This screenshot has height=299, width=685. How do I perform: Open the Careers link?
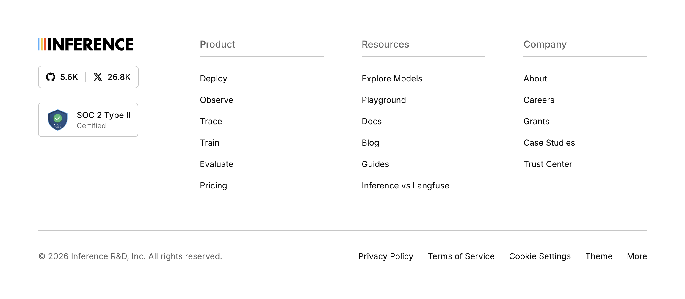point(539,100)
